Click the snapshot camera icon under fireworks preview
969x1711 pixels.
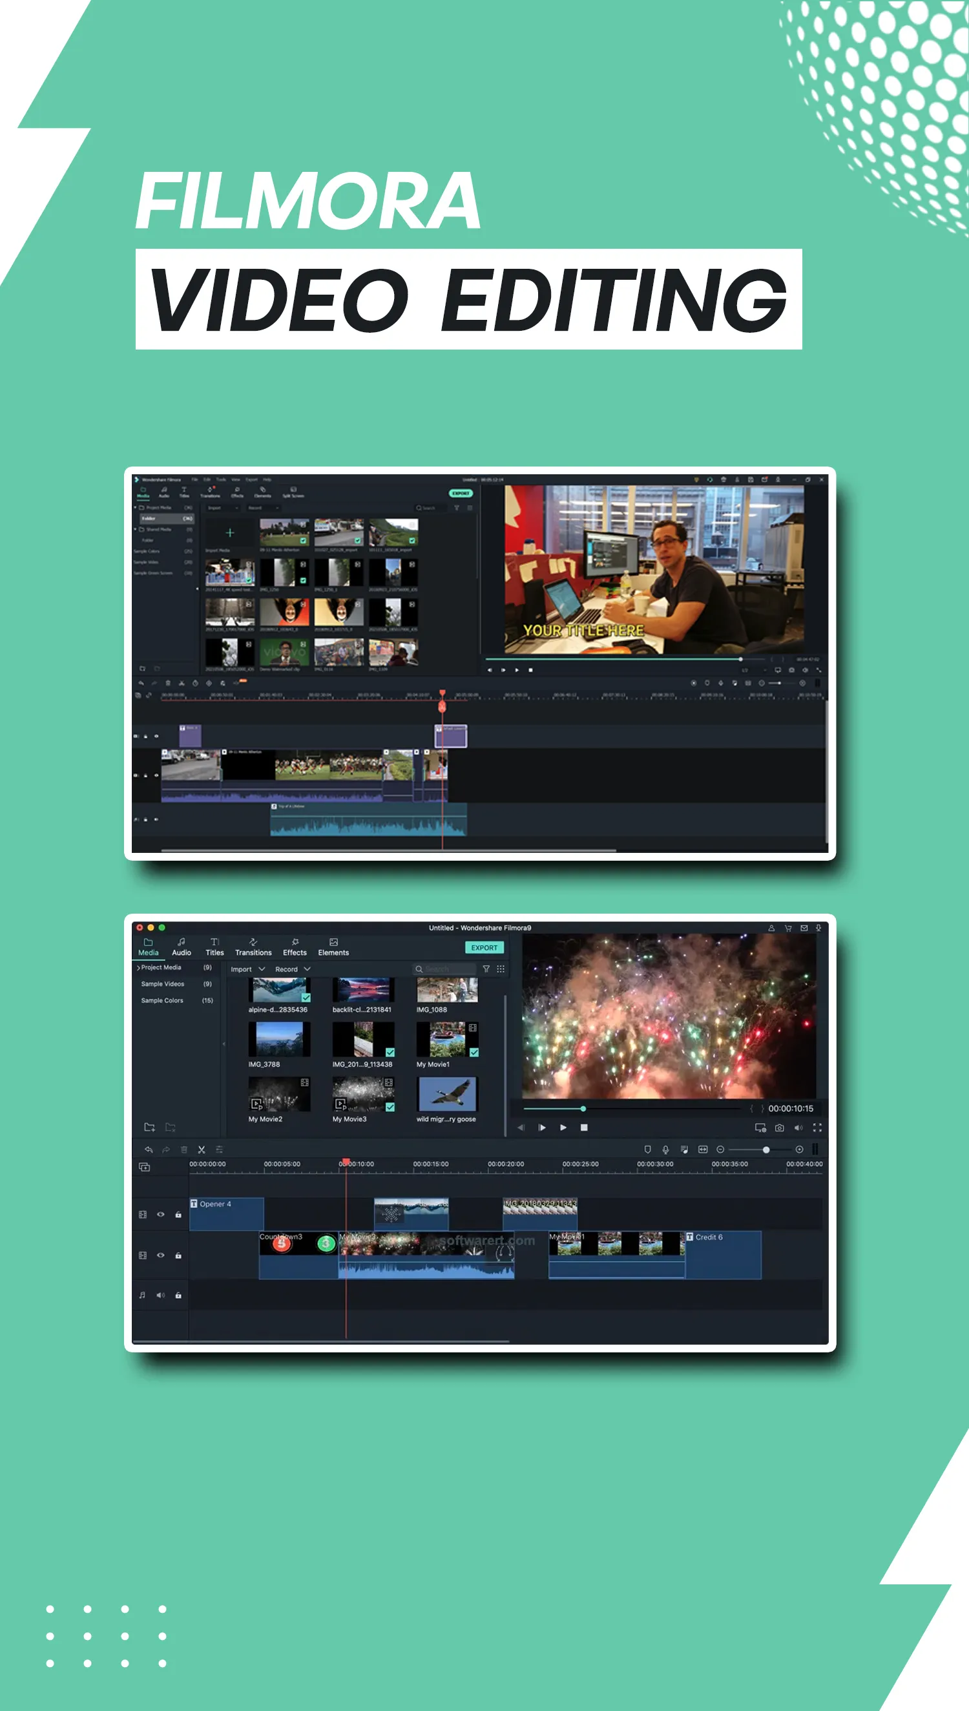pyautogui.click(x=779, y=1128)
